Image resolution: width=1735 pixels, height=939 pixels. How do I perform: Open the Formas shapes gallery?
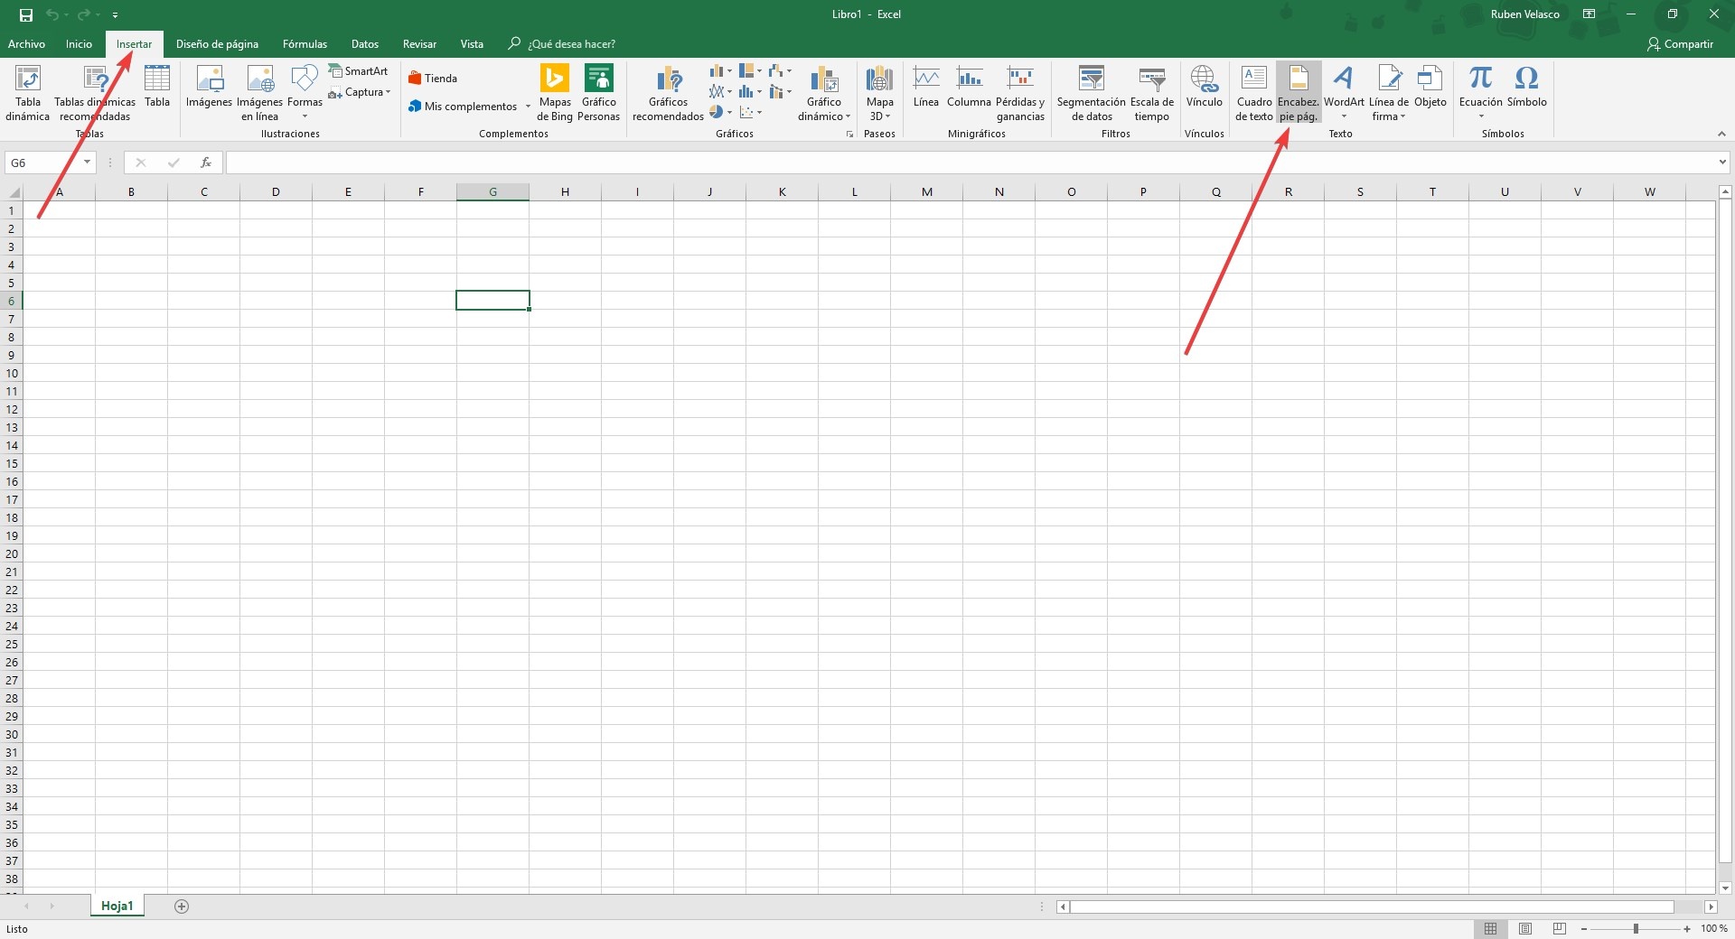pyautogui.click(x=305, y=90)
